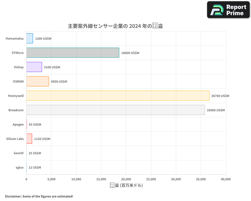
Task: Select the Vishay bar
Action: (x=34, y=67)
